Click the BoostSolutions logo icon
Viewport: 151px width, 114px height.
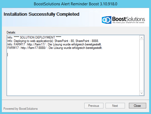[106, 20]
